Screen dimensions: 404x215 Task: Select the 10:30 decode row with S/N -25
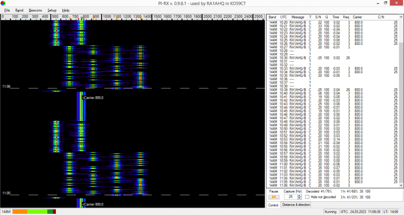coord(333,58)
